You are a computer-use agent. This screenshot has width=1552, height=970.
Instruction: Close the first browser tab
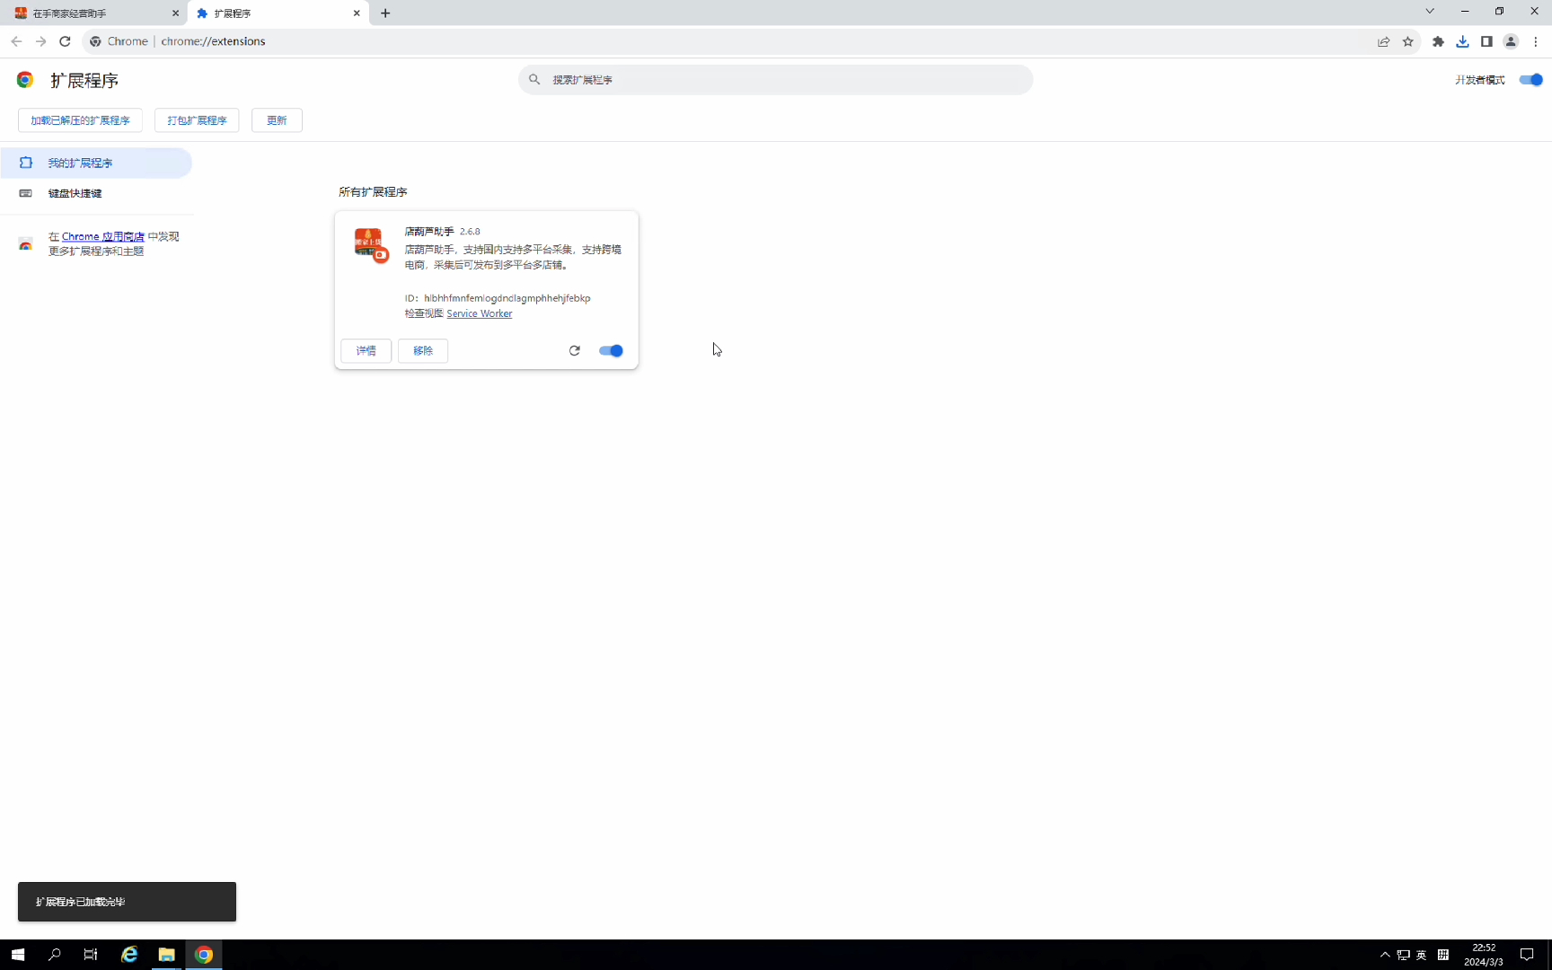point(175,13)
